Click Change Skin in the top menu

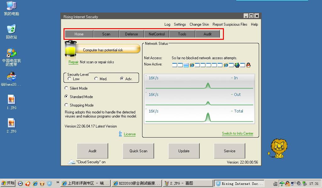pos(199,24)
